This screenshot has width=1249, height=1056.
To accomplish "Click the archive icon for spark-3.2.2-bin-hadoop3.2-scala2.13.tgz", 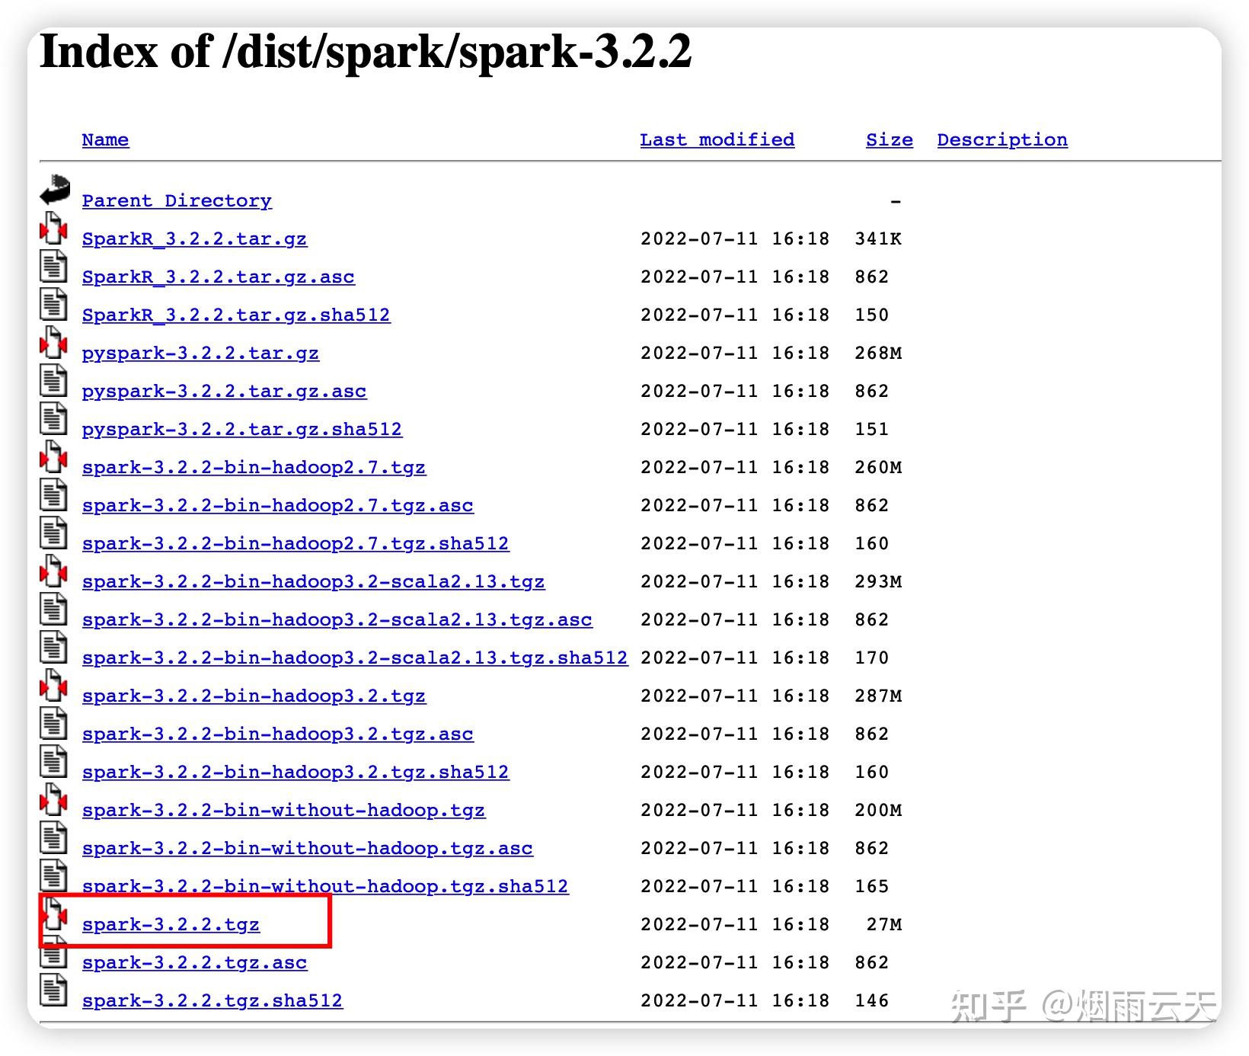I will (x=53, y=571).
